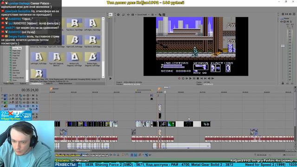Pick the Right-Left, Soft Edge preset

(x=74, y=41)
